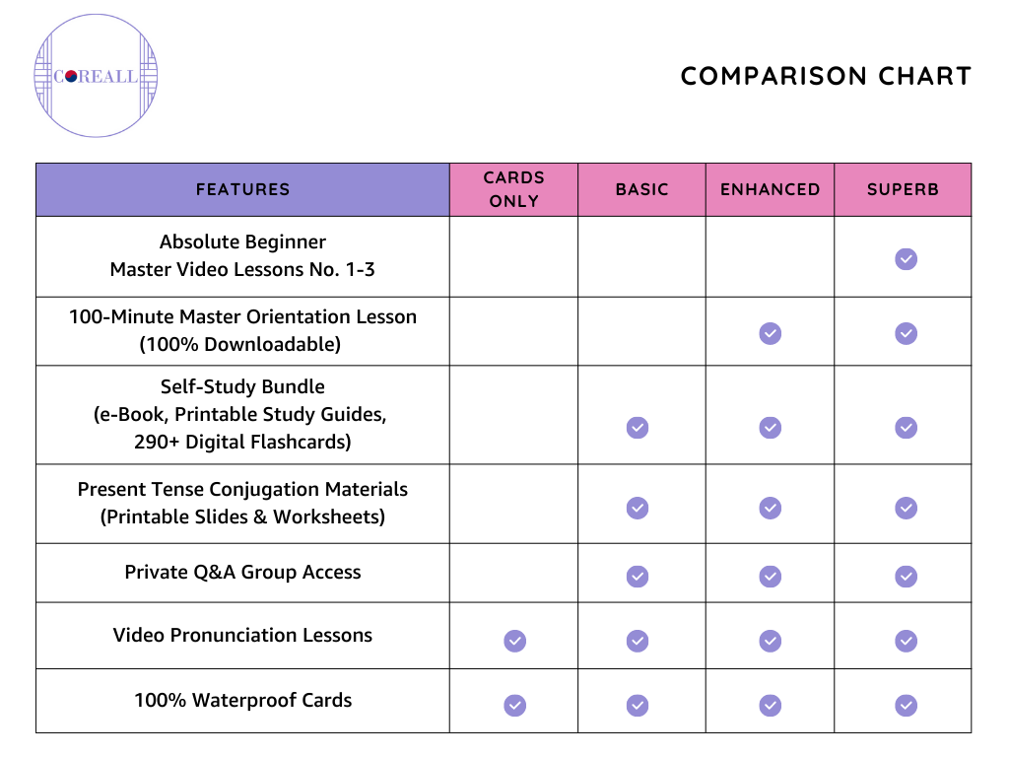
Task: Click the purple Features header cell
Action: tap(242, 189)
